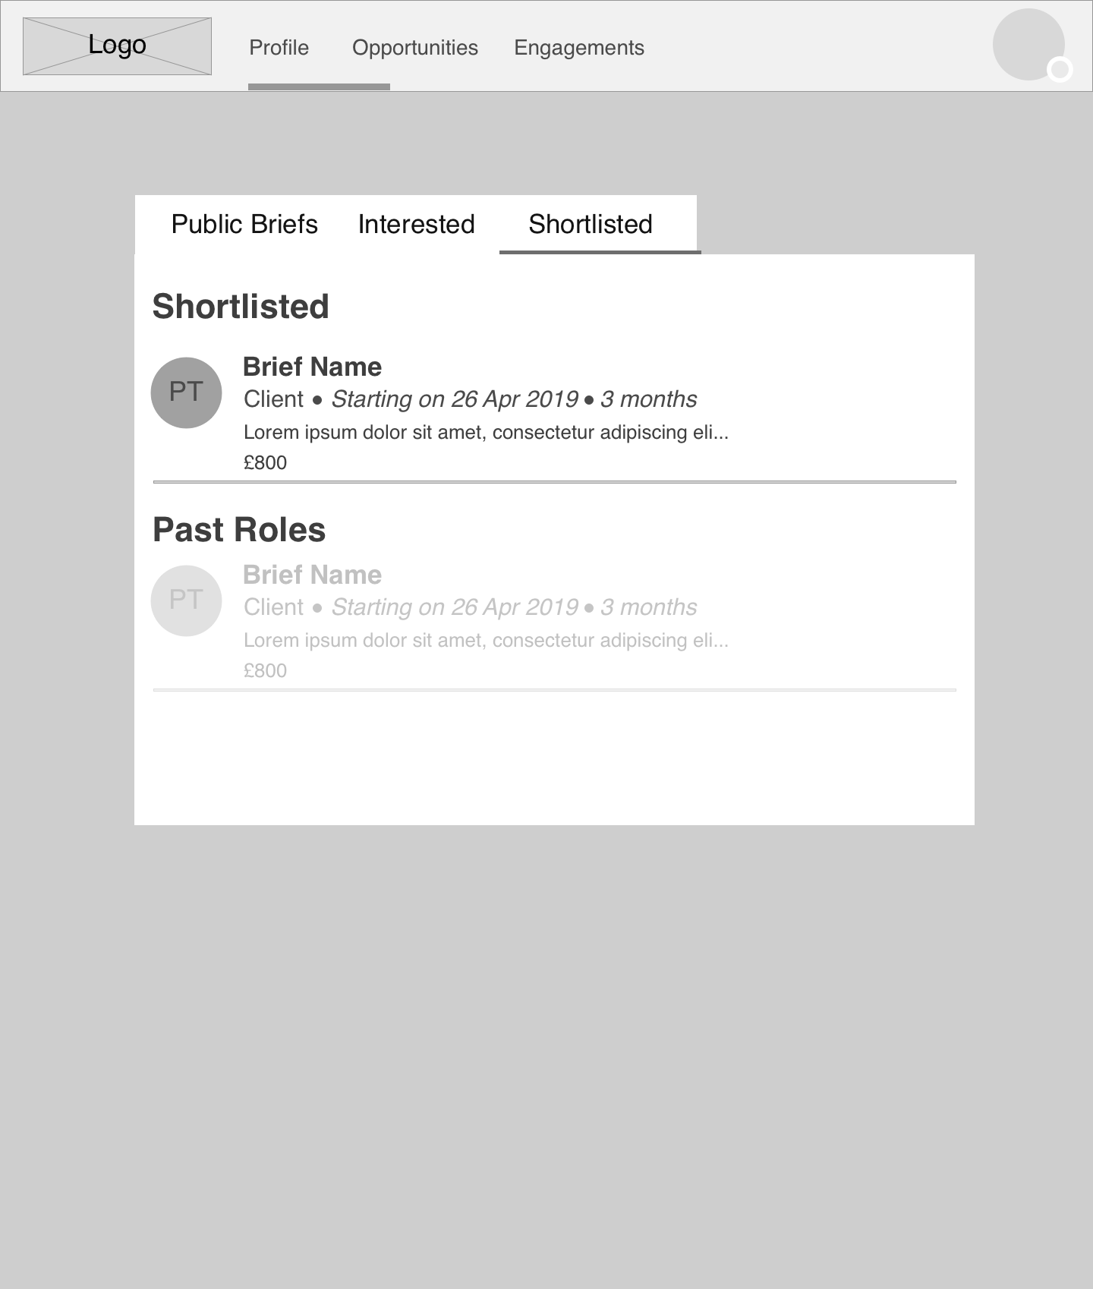Click the Client label in past role
Image resolution: width=1093 pixels, height=1289 pixels.
(x=273, y=607)
